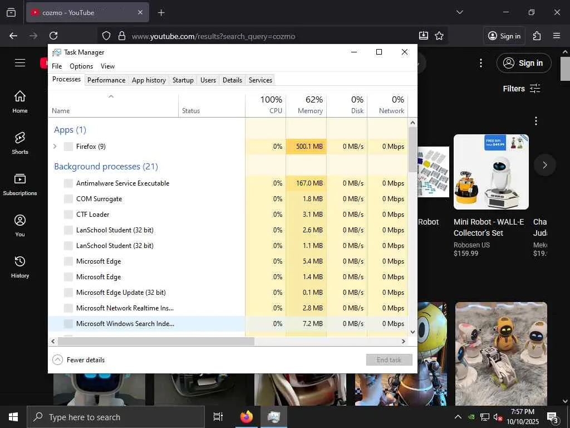Open Mini Robot WALL-E product thumbnail
The height and width of the screenshot is (428, 570).
click(491, 172)
